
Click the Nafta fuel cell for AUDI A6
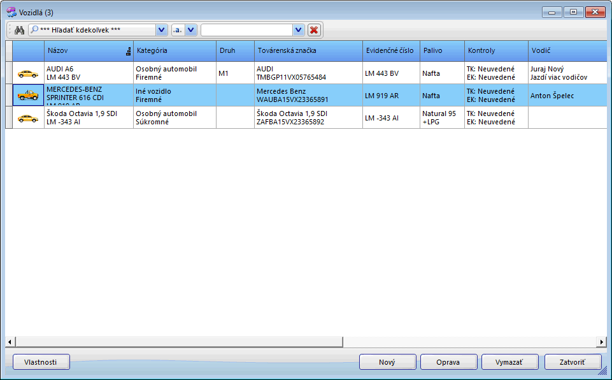point(442,73)
